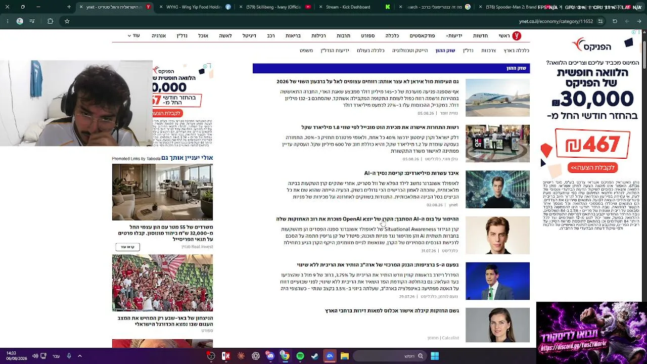Go forward one page in Chrome

tap(627, 21)
